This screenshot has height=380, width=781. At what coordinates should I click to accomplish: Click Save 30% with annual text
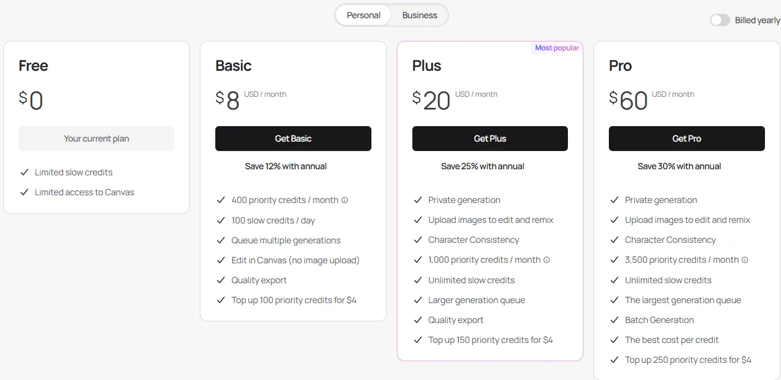coord(679,166)
